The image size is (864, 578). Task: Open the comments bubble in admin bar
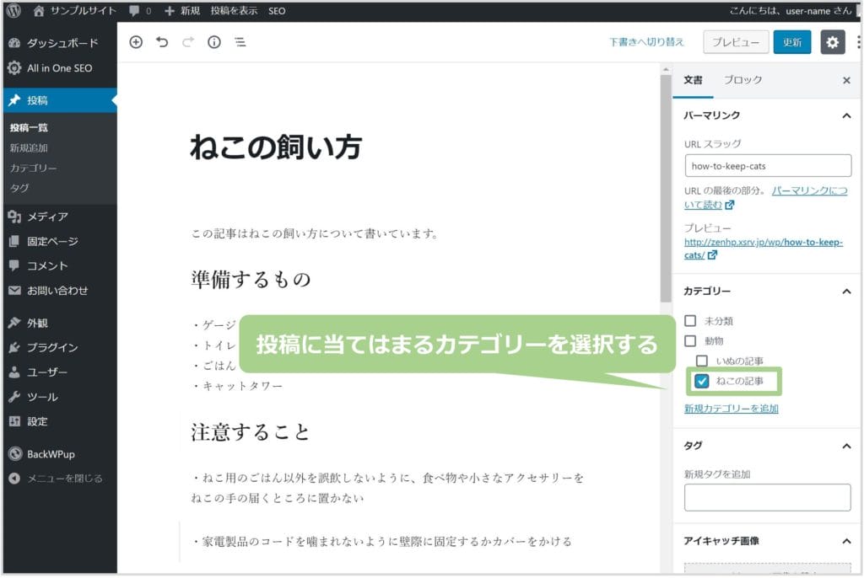tap(139, 11)
